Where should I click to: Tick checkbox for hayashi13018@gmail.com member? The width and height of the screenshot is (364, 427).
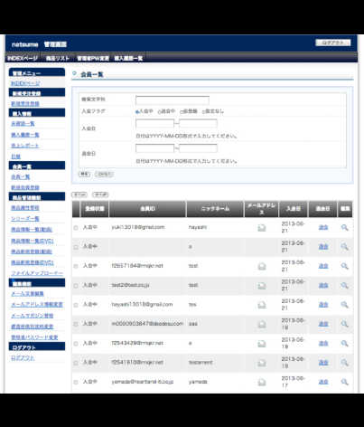[x=76, y=305]
